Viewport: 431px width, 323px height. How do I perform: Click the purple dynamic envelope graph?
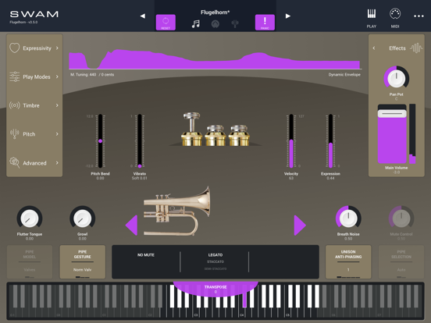[215, 59]
